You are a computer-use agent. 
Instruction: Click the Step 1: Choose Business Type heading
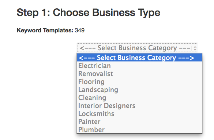point(88,13)
